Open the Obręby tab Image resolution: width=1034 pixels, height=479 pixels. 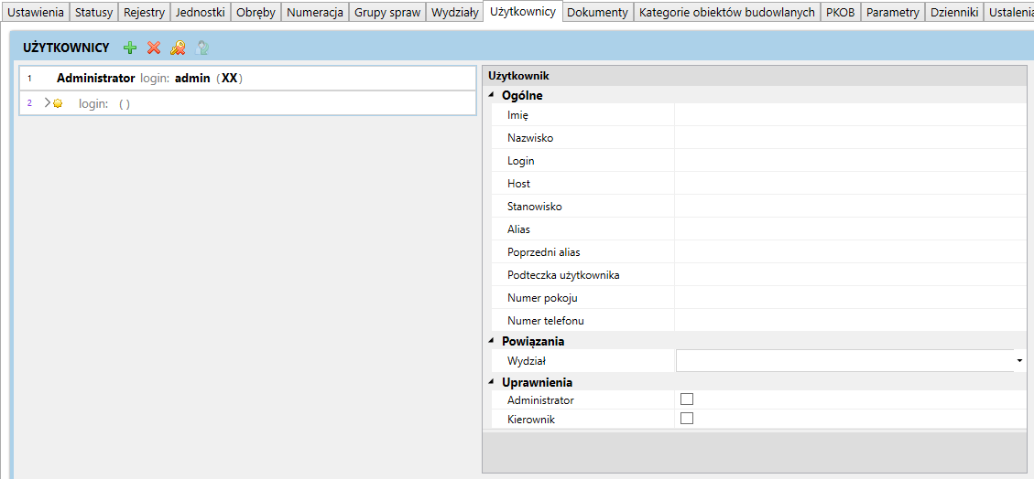tap(256, 12)
